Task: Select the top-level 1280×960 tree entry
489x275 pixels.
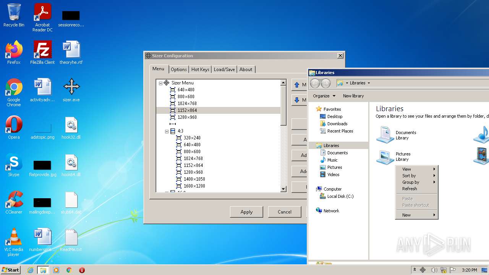Action: pyautogui.click(x=187, y=117)
